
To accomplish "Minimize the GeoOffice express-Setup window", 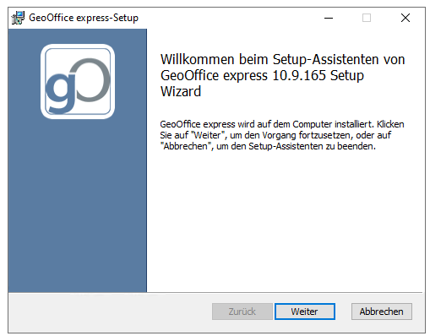I will [x=329, y=18].
